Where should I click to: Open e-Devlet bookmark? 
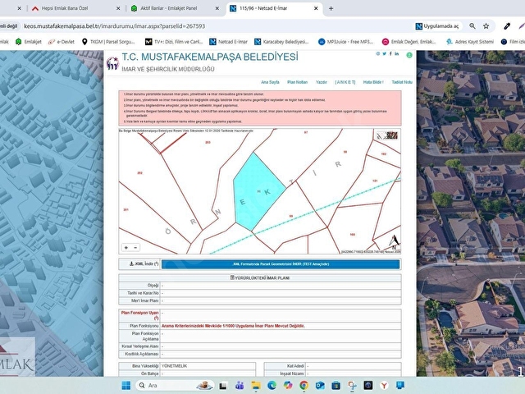pos(62,42)
